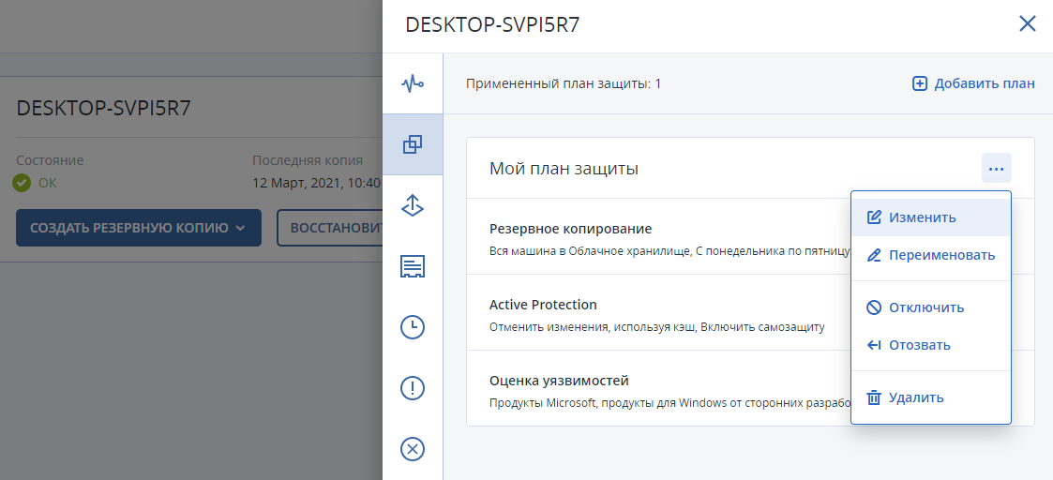Image resolution: width=1053 pixels, height=480 pixels.
Task: Click the circled X sidebar icon
Action: tap(413, 448)
